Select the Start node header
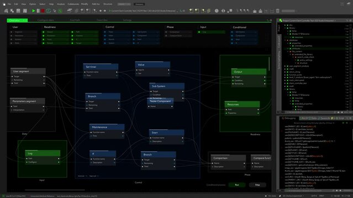 [x=167, y=133]
